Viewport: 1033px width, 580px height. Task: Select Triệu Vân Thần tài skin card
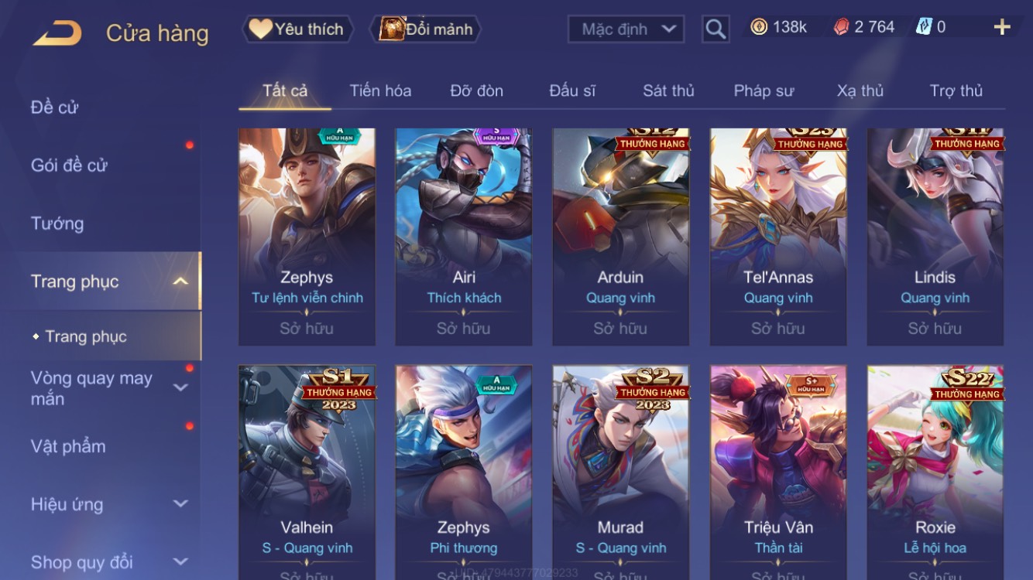click(778, 473)
